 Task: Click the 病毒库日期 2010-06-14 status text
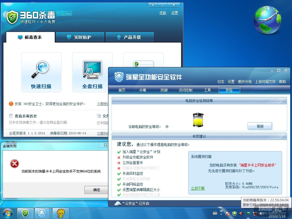click(68, 133)
